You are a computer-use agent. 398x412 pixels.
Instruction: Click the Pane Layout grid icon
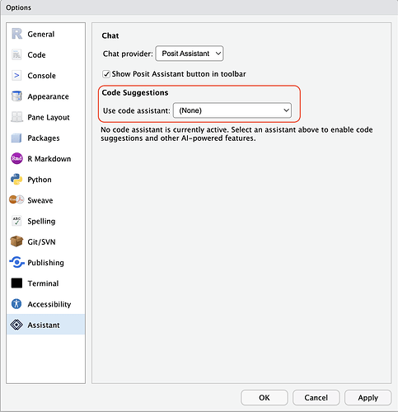[x=16, y=117]
